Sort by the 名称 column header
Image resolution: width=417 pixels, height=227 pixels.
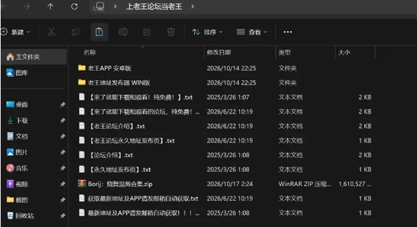pyautogui.click(x=89, y=52)
